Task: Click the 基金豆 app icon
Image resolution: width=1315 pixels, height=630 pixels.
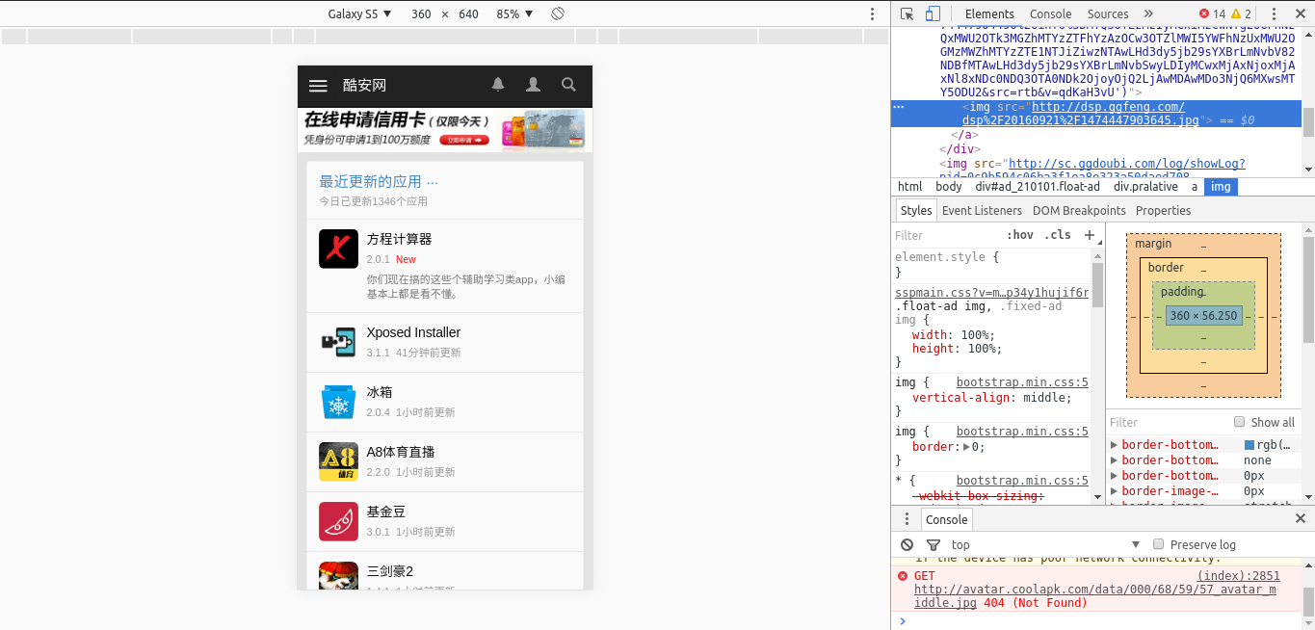Action: pos(338,521)
